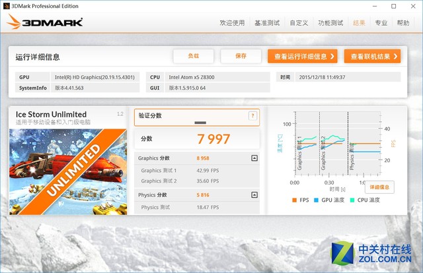Viewport: 423px width, 273px height.
Task: Open the 欢迎使用 tab
Action: point(232,23)
